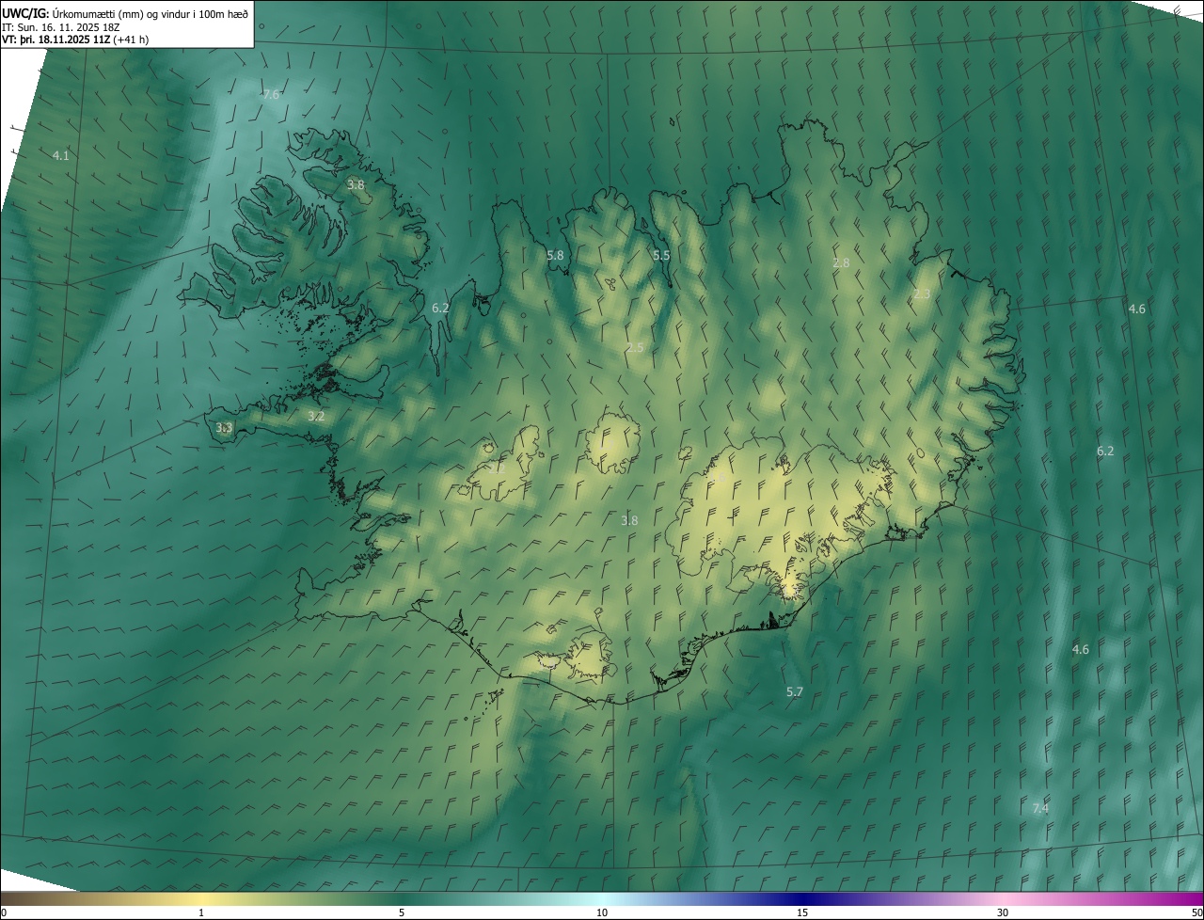Click the 2.8 value label on the map
Viewport: 1204px width, 920px height.
coord(841,263)
